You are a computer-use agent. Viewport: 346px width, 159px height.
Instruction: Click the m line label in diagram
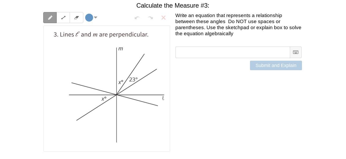point(121,49)
